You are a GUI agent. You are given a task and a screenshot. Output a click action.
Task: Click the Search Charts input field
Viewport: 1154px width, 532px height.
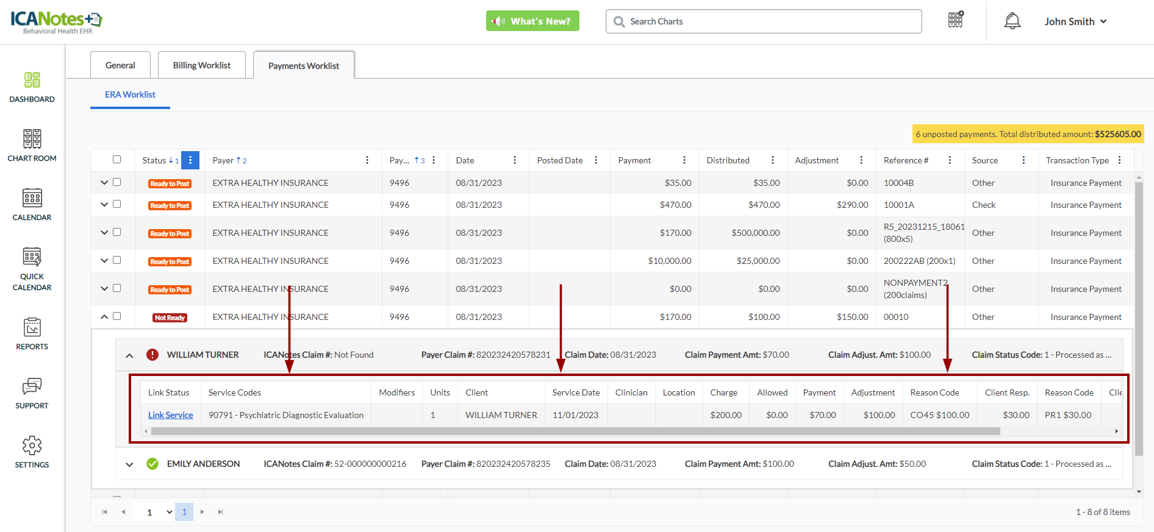point(769,21)
